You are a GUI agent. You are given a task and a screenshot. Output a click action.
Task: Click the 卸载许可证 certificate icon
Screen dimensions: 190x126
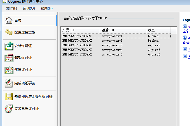pos(9,58)
